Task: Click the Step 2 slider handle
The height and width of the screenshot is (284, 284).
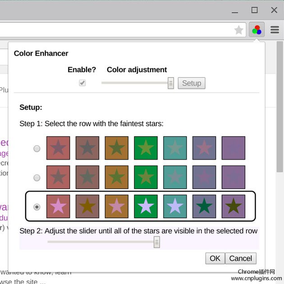Action: pyautogui.click(x=157, y=242)
